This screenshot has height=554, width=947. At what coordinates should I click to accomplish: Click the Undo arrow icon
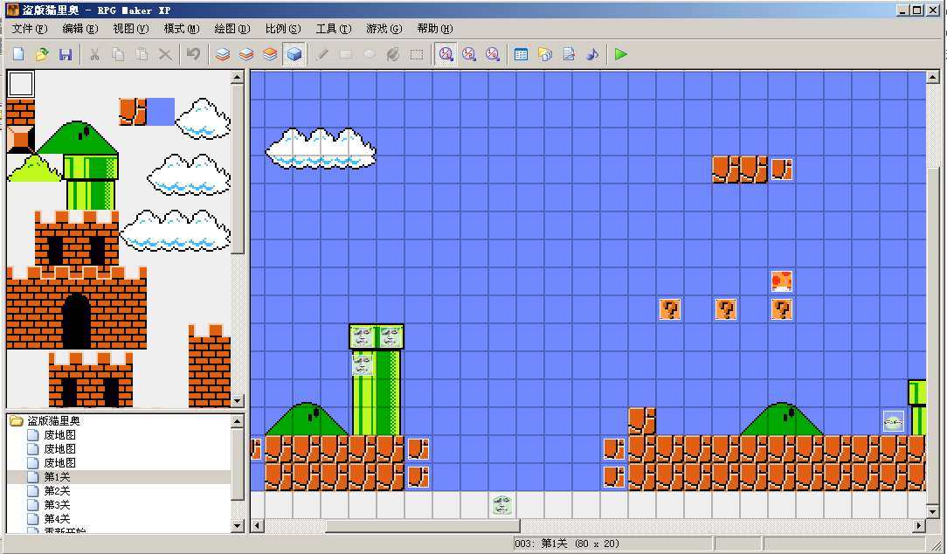[193, 54]
